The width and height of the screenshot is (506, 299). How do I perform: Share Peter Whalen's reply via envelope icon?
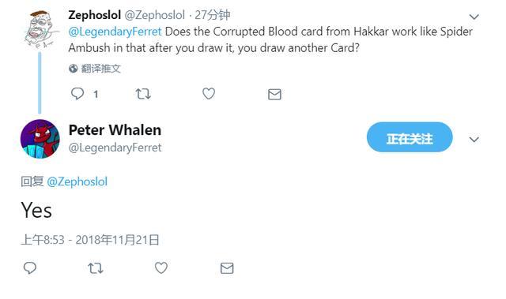227,268
